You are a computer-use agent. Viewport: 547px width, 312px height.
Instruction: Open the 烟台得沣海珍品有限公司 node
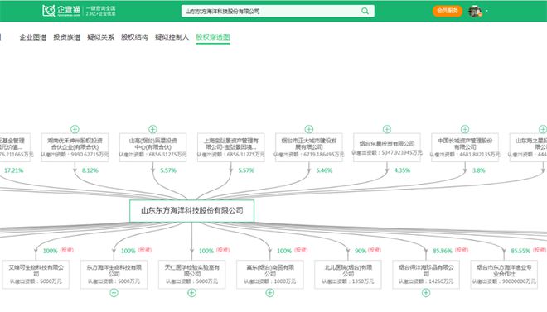[426, 275]
